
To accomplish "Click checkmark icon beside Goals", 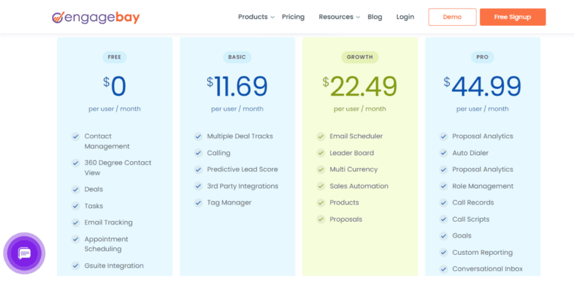I will coord(444,236).
